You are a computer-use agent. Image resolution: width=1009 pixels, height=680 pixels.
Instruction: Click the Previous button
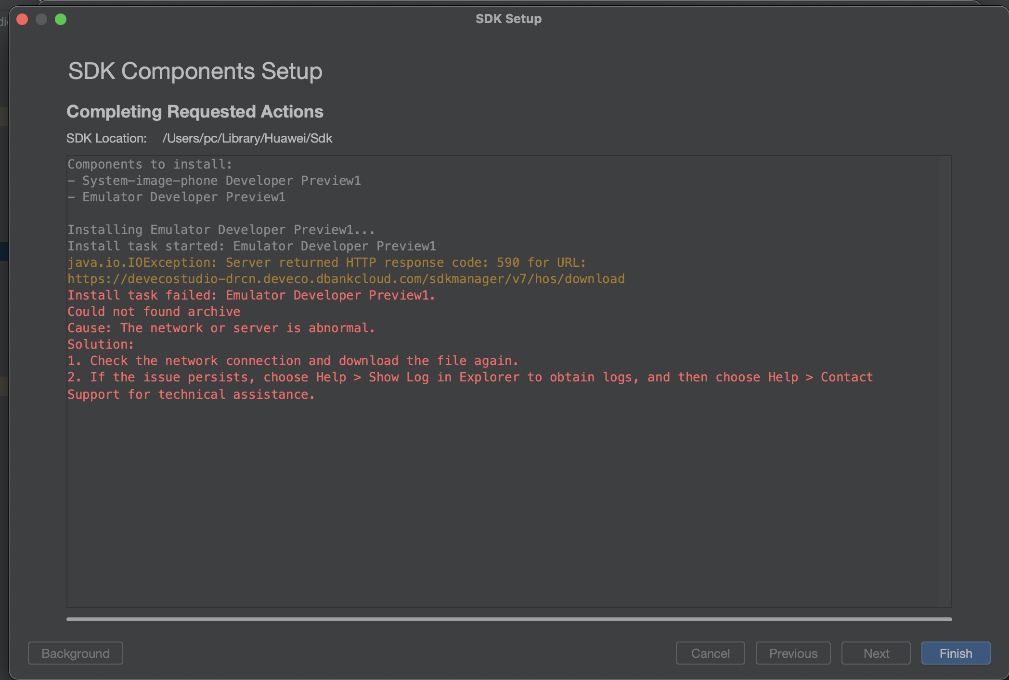pos(793,653)
